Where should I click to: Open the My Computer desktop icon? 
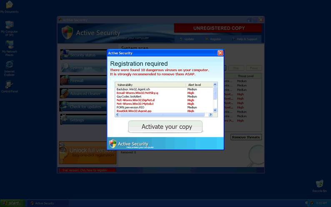click(9, 25)
